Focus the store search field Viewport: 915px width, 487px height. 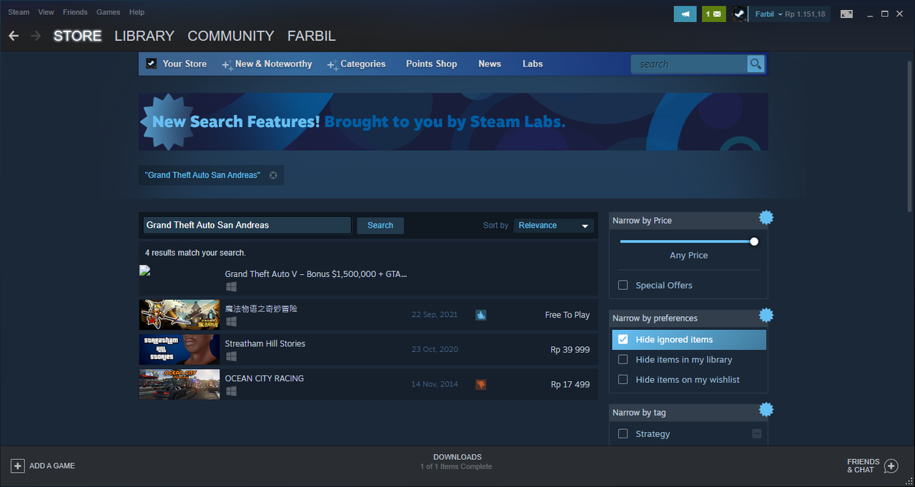(689, 64)
